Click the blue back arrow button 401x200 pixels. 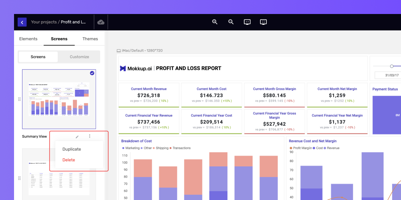(x=22, y=22)
